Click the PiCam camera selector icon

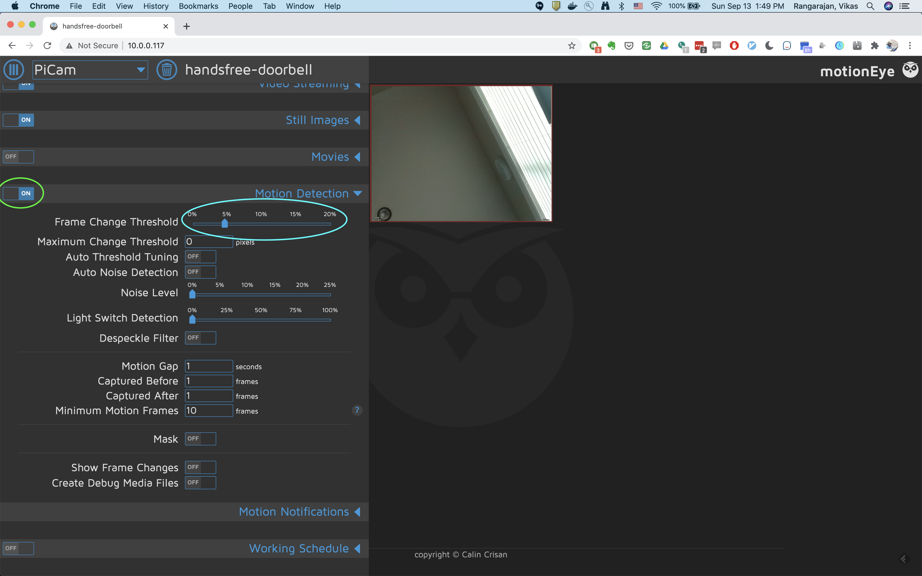click(x=89, y=70)
